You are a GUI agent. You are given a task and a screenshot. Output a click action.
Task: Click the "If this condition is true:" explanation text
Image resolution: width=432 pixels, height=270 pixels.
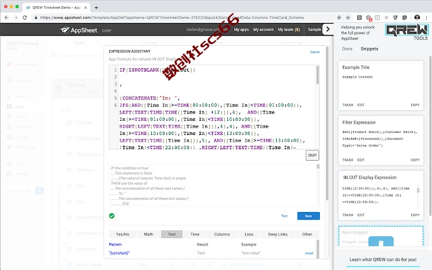click(130, 168)
